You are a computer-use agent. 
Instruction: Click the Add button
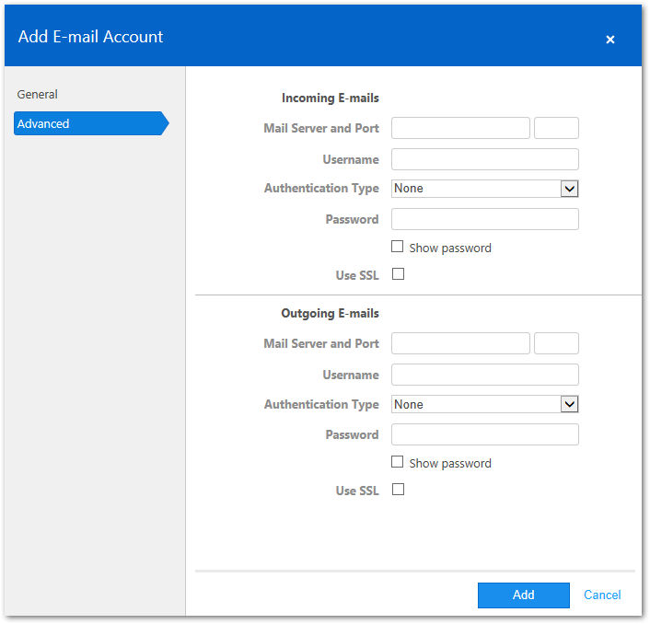(523, 595)
